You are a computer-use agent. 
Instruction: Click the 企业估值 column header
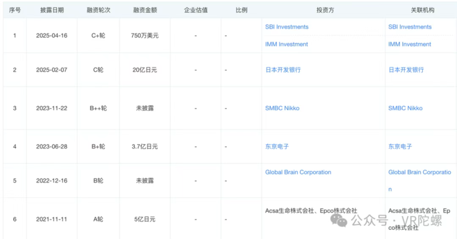[x=196, y=10]
